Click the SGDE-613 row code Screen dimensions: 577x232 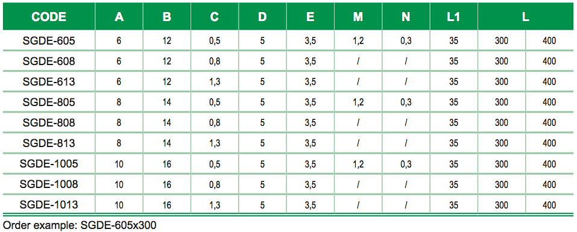click(x=49, y=81)
